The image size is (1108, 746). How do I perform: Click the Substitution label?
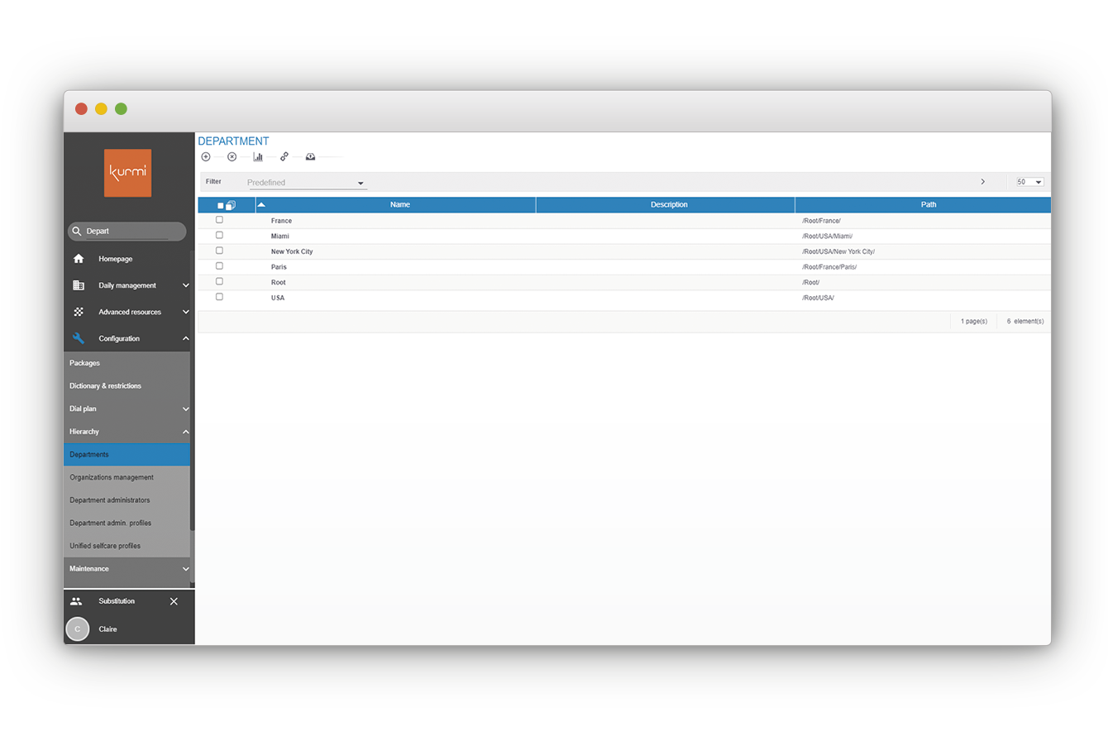pos(117,601)
